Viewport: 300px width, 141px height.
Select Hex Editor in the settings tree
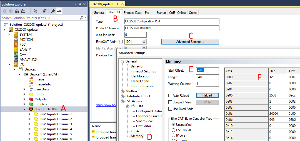pyautogui.click(x=144, y=126)
